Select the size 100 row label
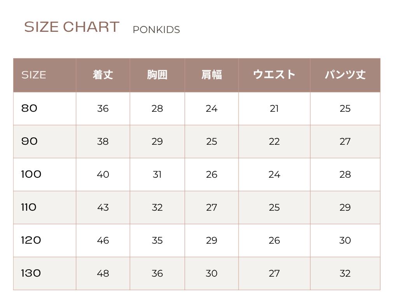 pyautogui.click(x=31, y=174)
